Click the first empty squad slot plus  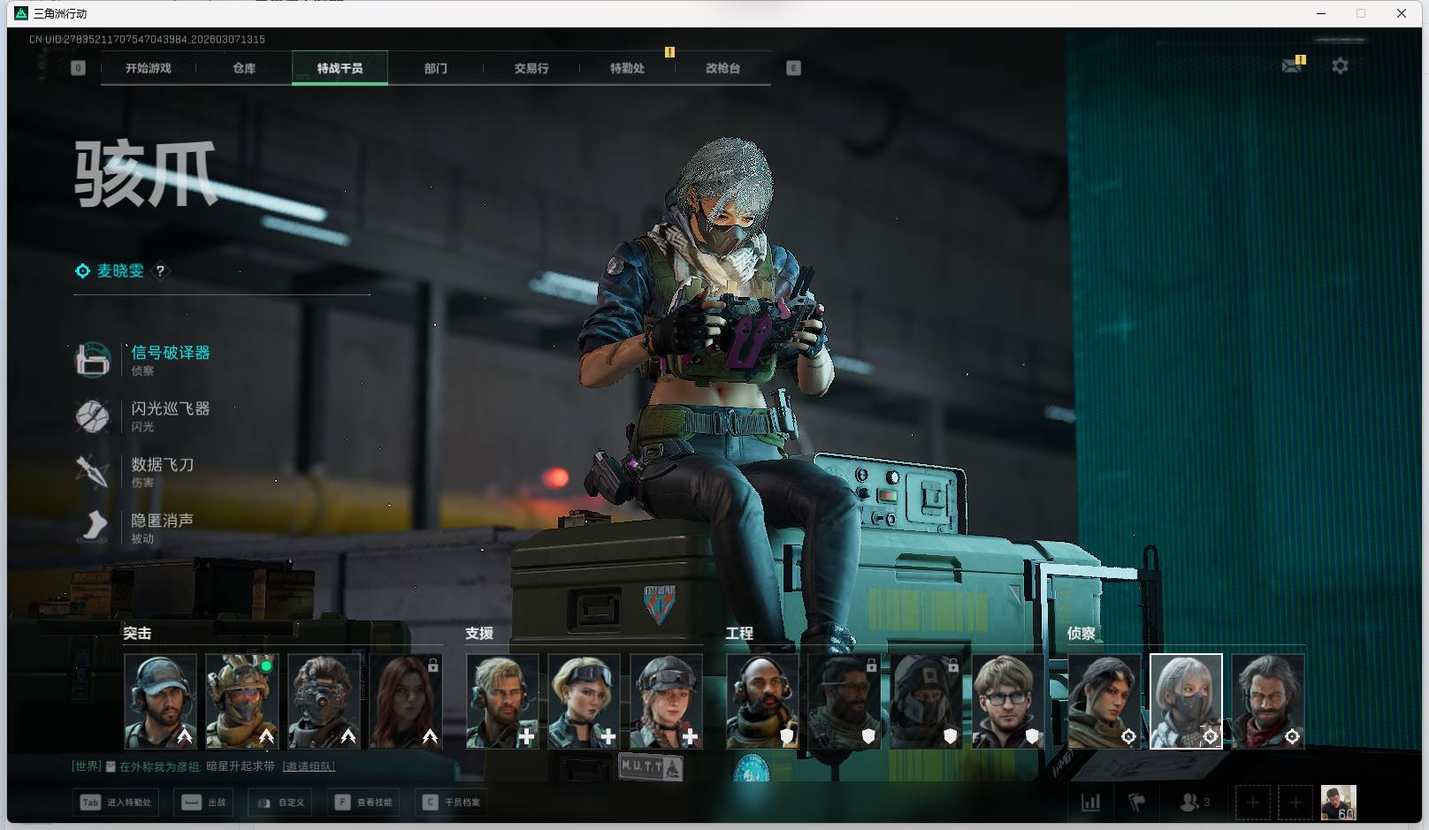pos(1252,803)
